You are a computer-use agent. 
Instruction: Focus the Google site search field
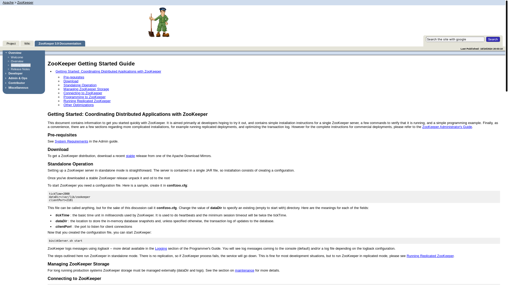tap(455, 39)
